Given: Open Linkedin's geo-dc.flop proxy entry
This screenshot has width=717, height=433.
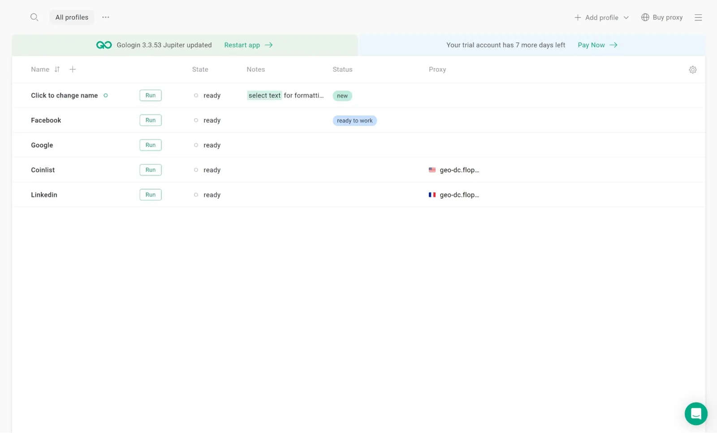Looking at the screenshot, I should [459, 195].
